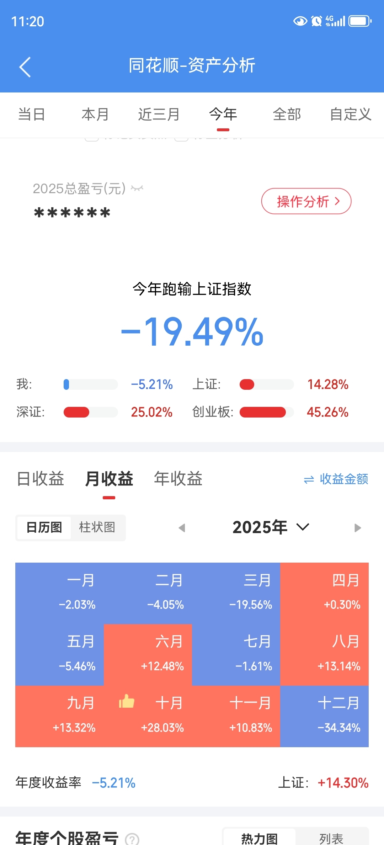Toggle the hidden profit eye icon
The width and height of the screenshot is (384, 845).
click(x=137, y=188)
